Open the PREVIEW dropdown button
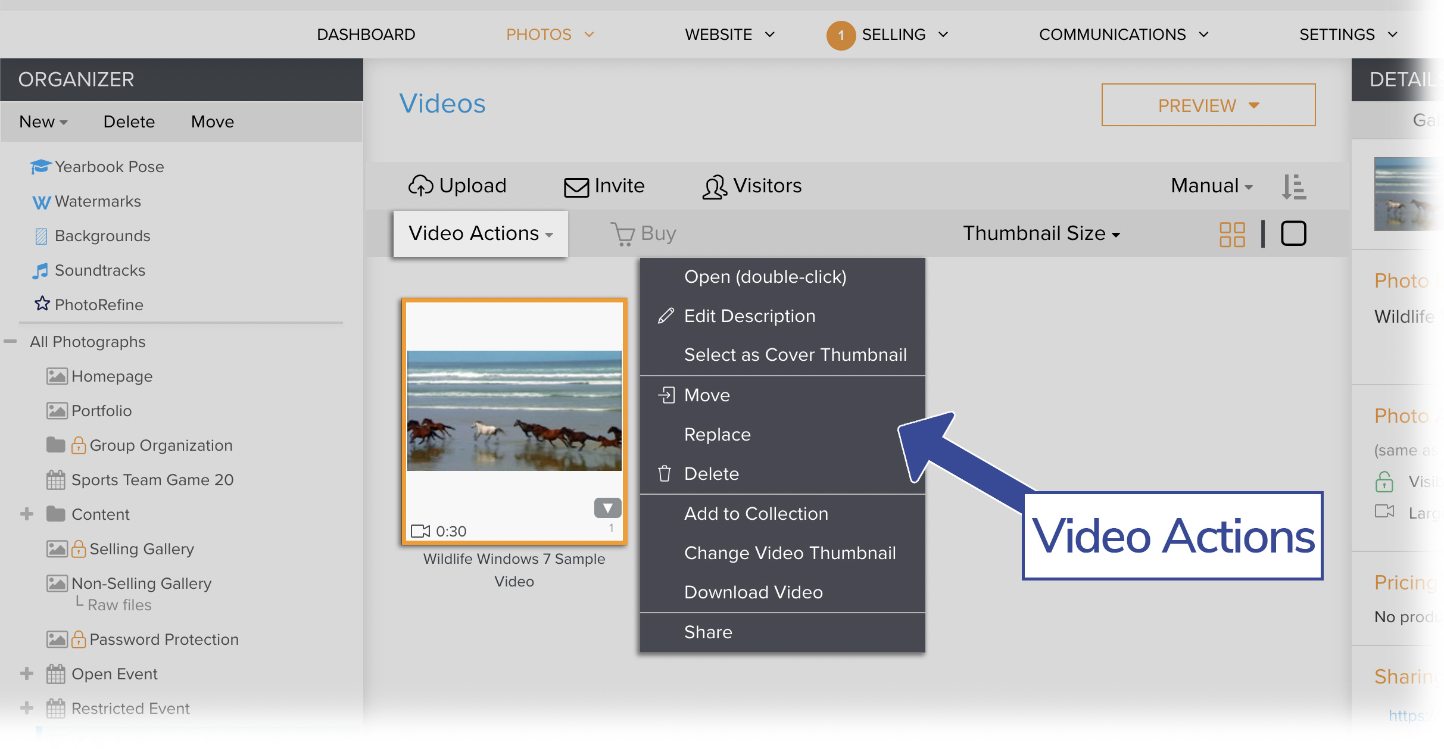This screenshot has width=1444, height=749. coord(1208,105)
